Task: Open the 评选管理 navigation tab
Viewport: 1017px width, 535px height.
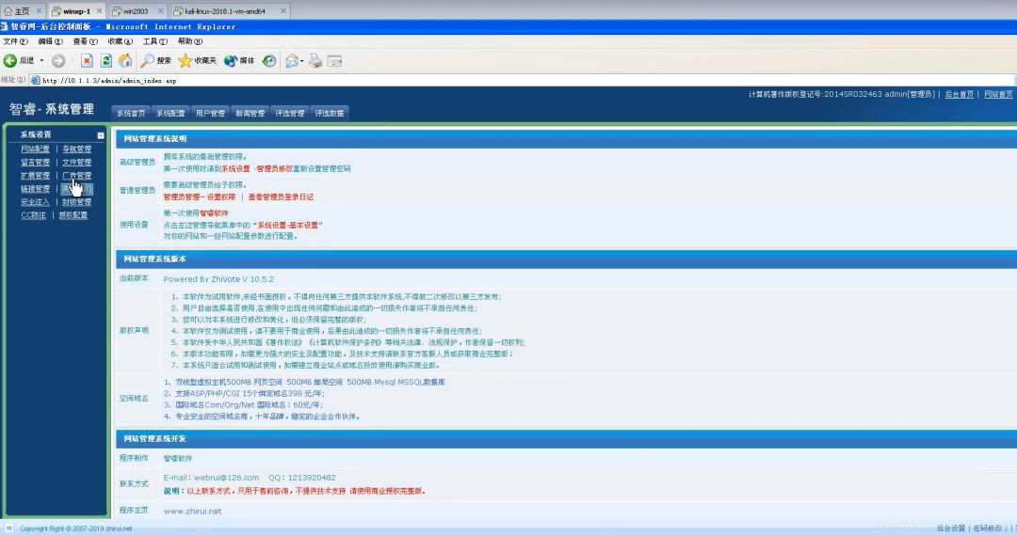Action: click(x=289, y=113)
